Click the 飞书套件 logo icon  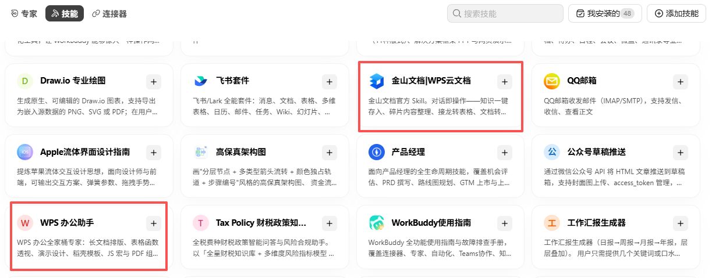tap(201, 81)
